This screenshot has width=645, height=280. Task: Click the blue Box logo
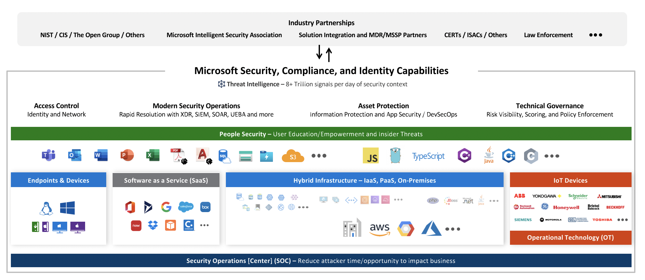pos(205,207)
